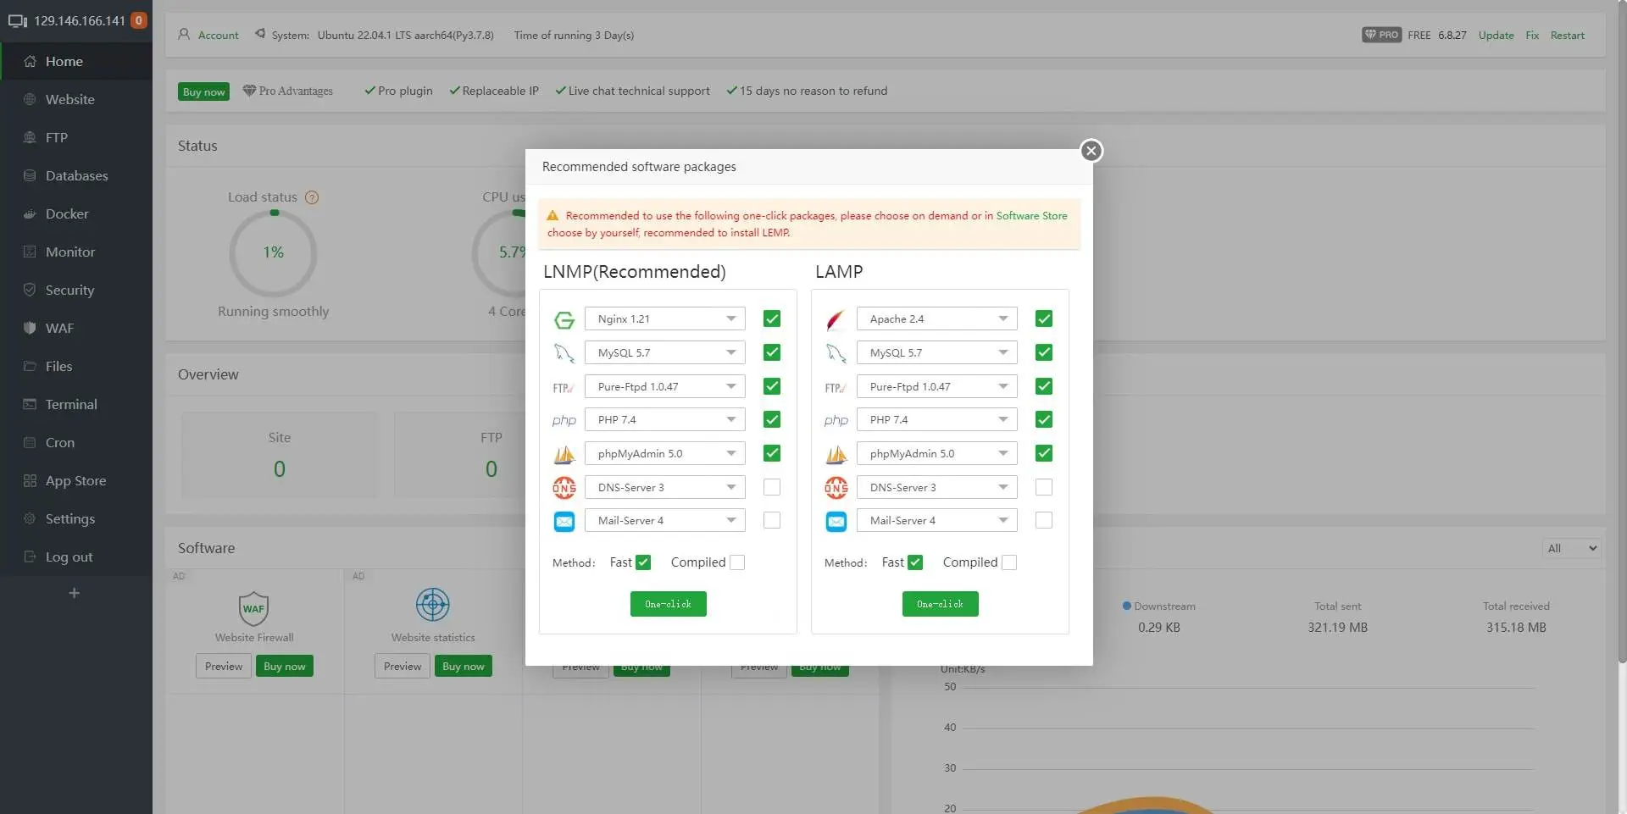This screenshot has width=1627, height=814.
Task: Click the Pro Advantages diamond icon
Action: click(249, 91)
